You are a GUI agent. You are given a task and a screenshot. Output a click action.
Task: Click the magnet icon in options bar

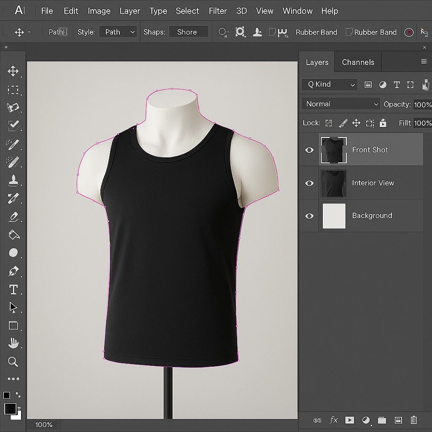click(282, 32)
